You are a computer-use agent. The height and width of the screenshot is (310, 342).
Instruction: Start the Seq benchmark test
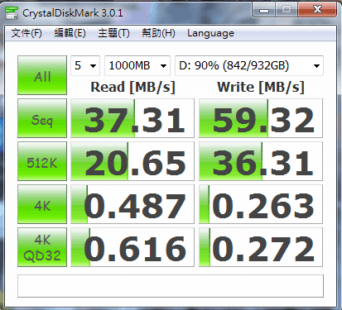42,118
